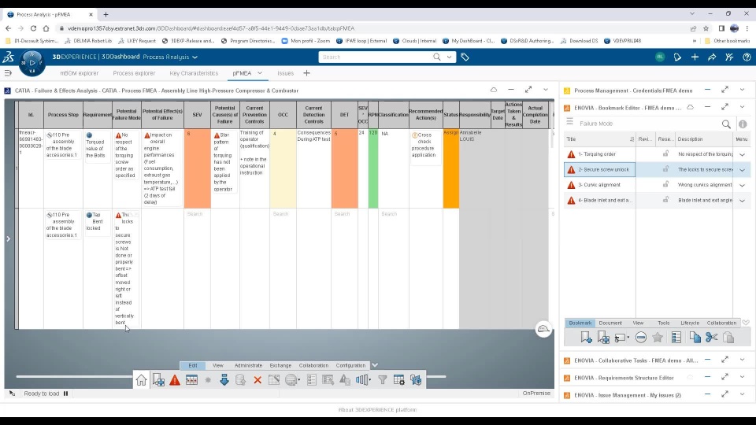Switch to Issues tab
The height and width of the screenshot is (425, 756).
[285, 73]
